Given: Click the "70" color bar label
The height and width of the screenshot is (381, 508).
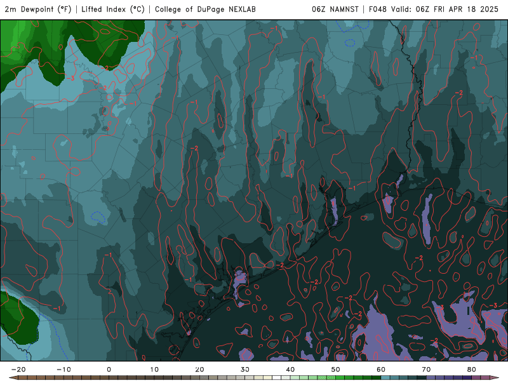Looking at the screenshot, I should tap(426, 370).
